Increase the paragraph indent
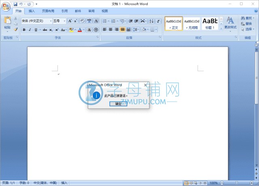 coord(136,21)
